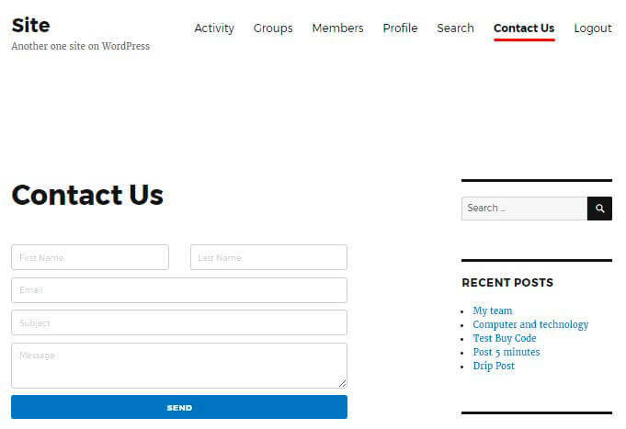
Task: Click the Site title link
Action: [x=30, y=25]
